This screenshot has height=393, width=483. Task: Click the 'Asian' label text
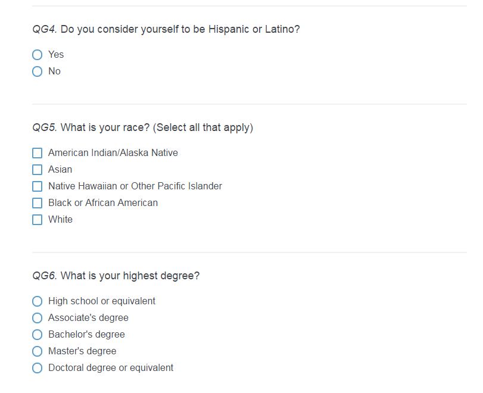point(60,170)
